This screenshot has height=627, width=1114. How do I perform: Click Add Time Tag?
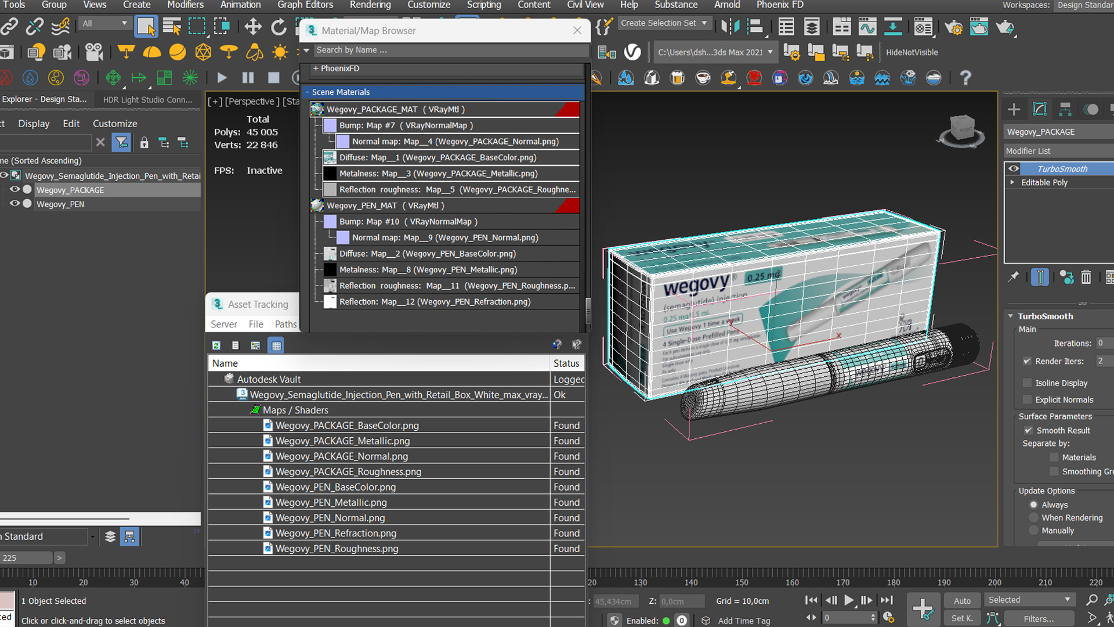point(744,621)
